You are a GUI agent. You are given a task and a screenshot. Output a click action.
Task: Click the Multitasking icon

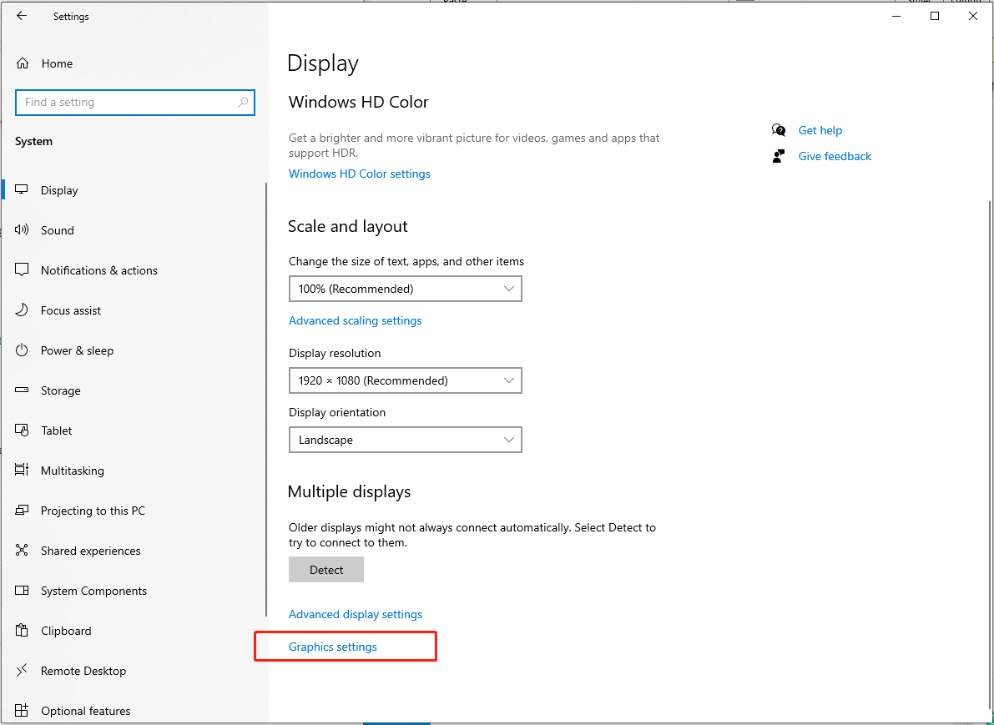tap(23, 471)
